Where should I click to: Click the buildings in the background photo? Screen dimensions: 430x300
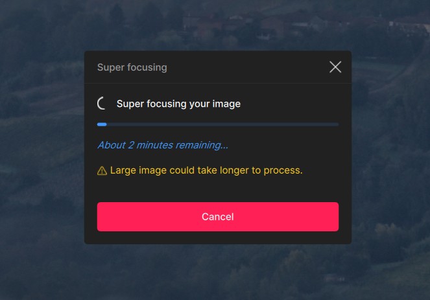tap(272, 26)
